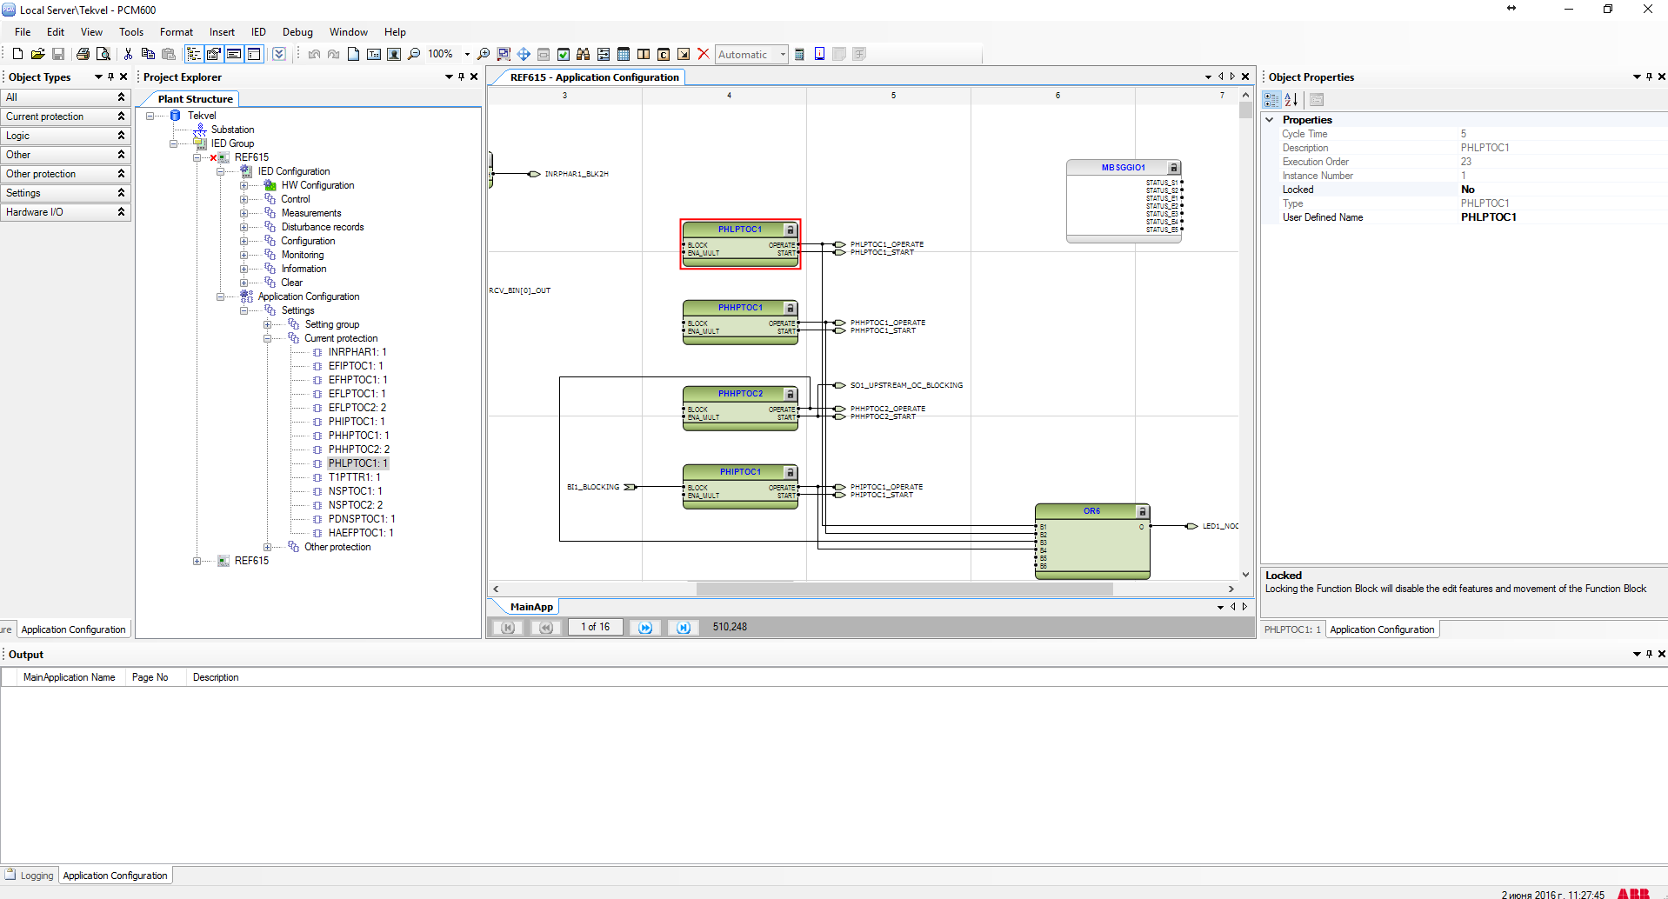Viewport: 1668px width, 899px height.
Task: Toggle the Project Explorer pane toolbar button
Action: (193, 54)
